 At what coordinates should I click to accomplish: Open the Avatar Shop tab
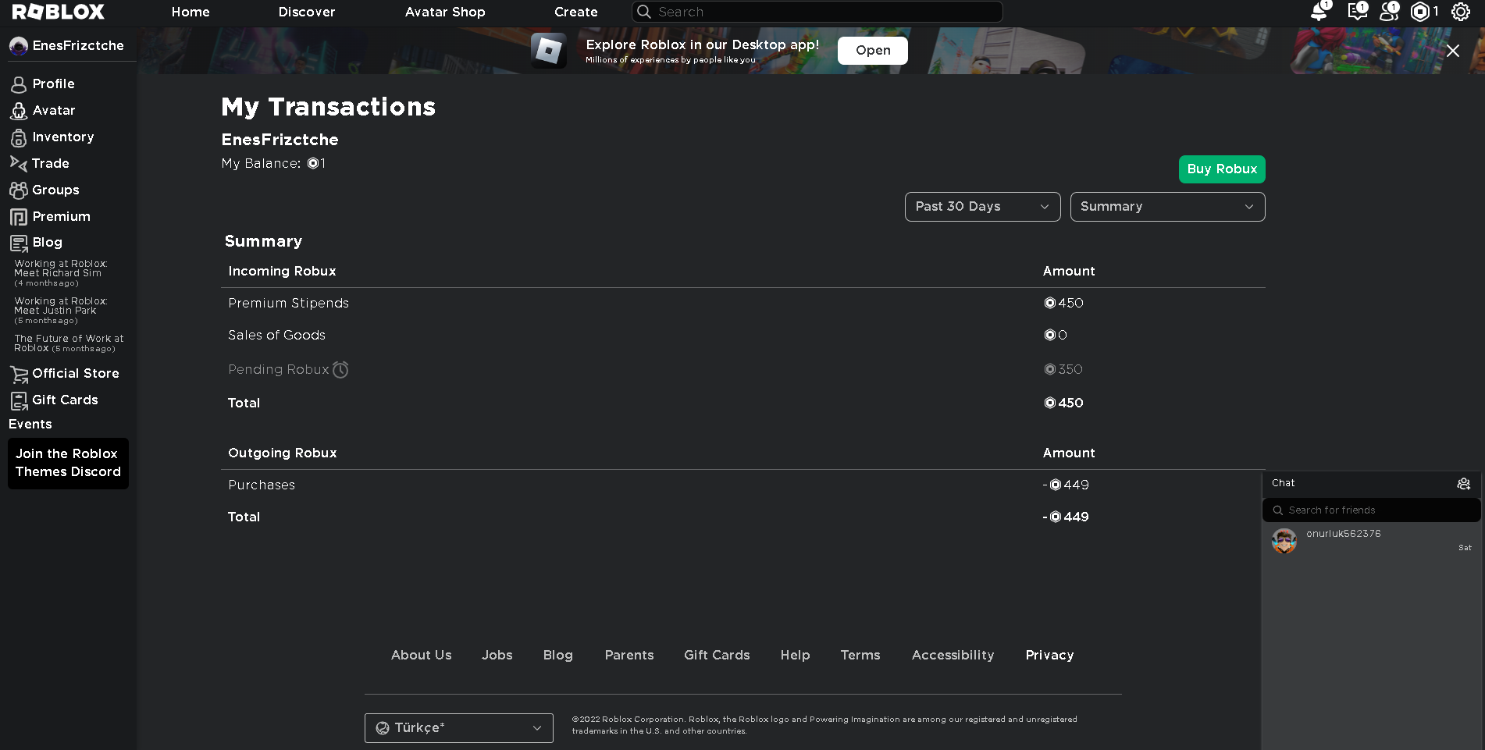click(445, 12)
